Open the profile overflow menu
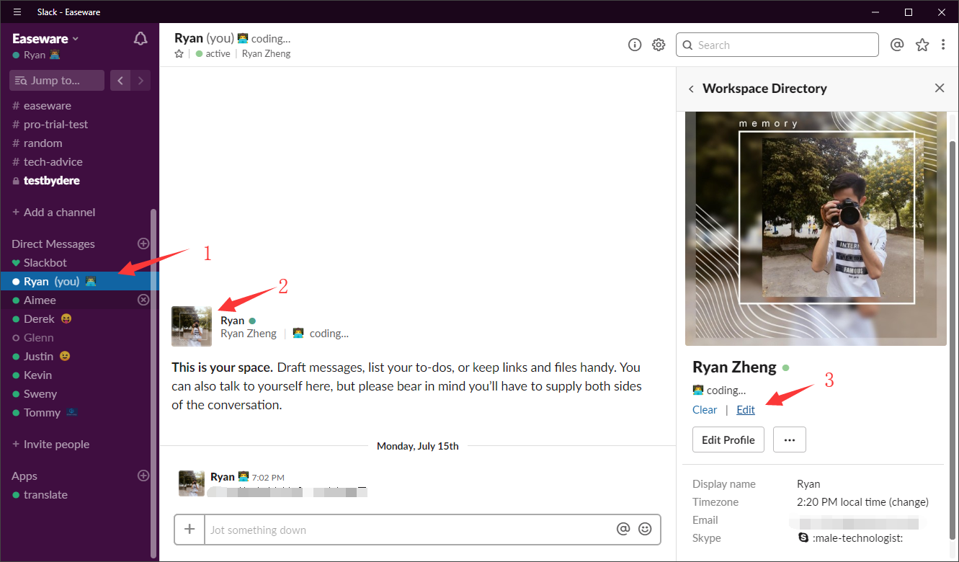This screenshot has height=562, width=959. point(789,440)
